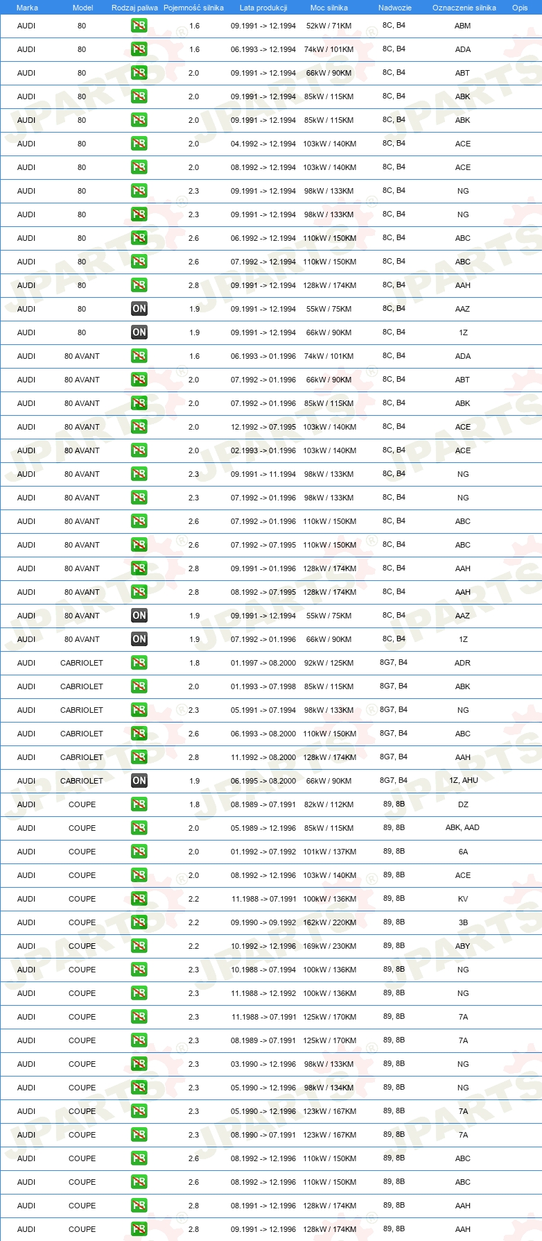Click the Nadwozie column header
The image size is (542, 1241).
tap(395, 8)
